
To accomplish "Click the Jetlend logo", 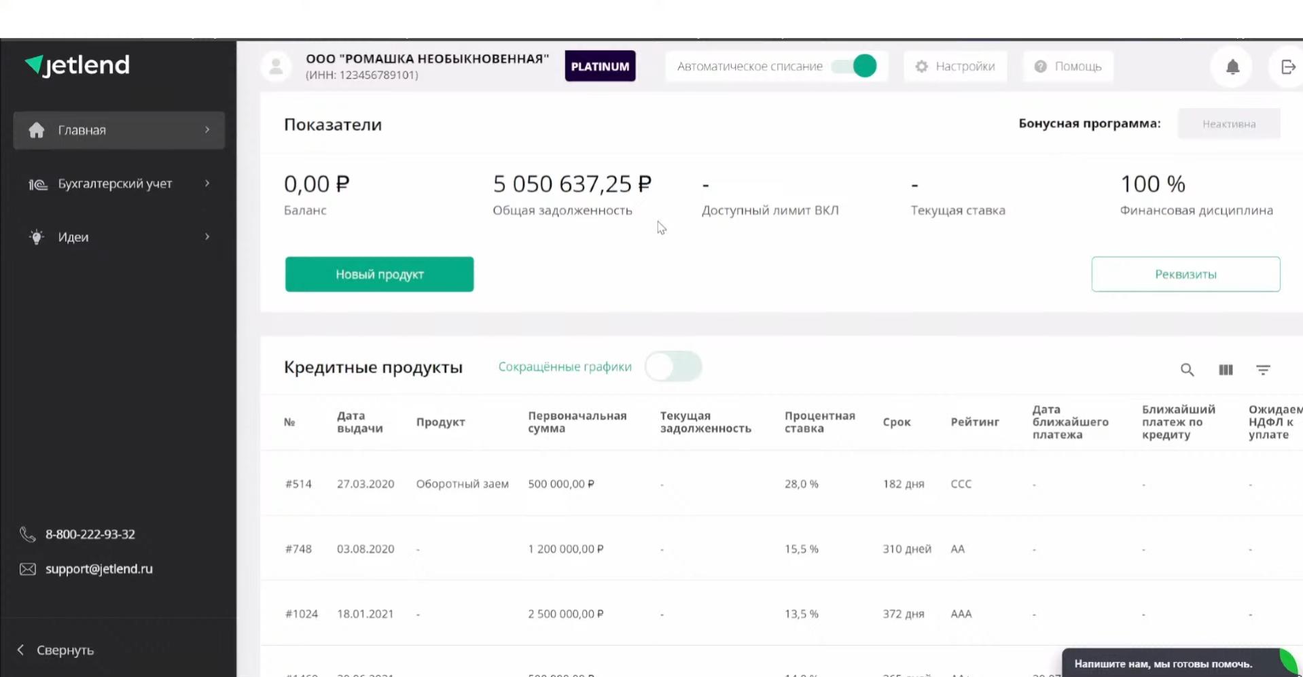I will coord(77,65).
